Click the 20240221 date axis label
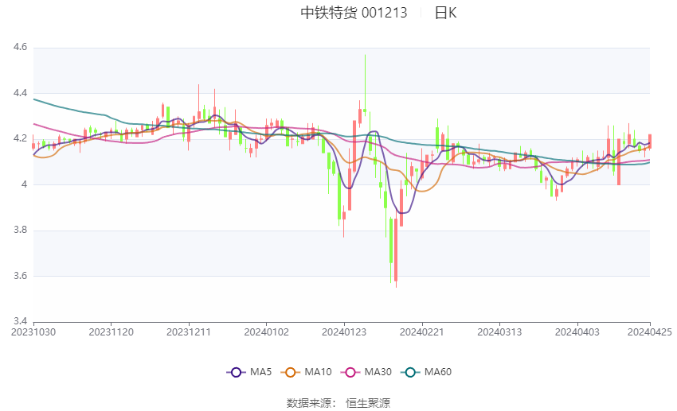677x411 pixels. point(422,332)
